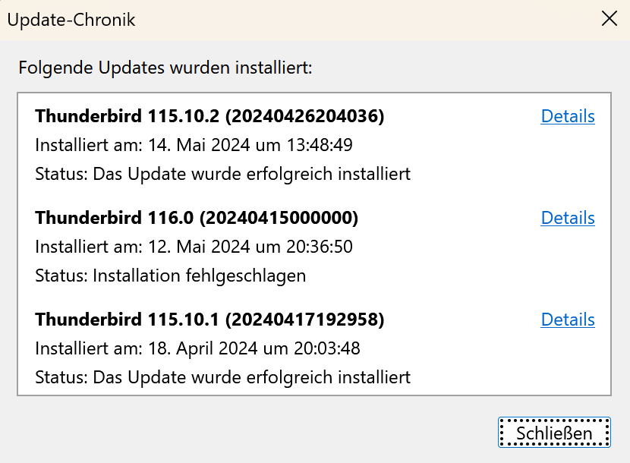Open Details link for Thunderbird 115.10.1
The height and width of the screenshot is (463, 630).
point(567,320)
